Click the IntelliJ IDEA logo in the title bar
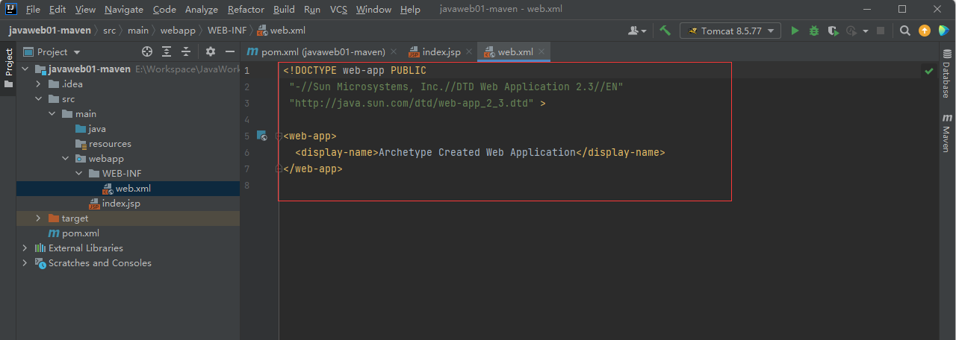956x340 pixels. [x=11, y=10]
